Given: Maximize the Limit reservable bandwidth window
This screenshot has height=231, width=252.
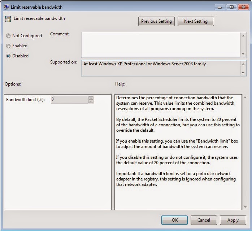Looking at the screenshot, I should 231,7.
